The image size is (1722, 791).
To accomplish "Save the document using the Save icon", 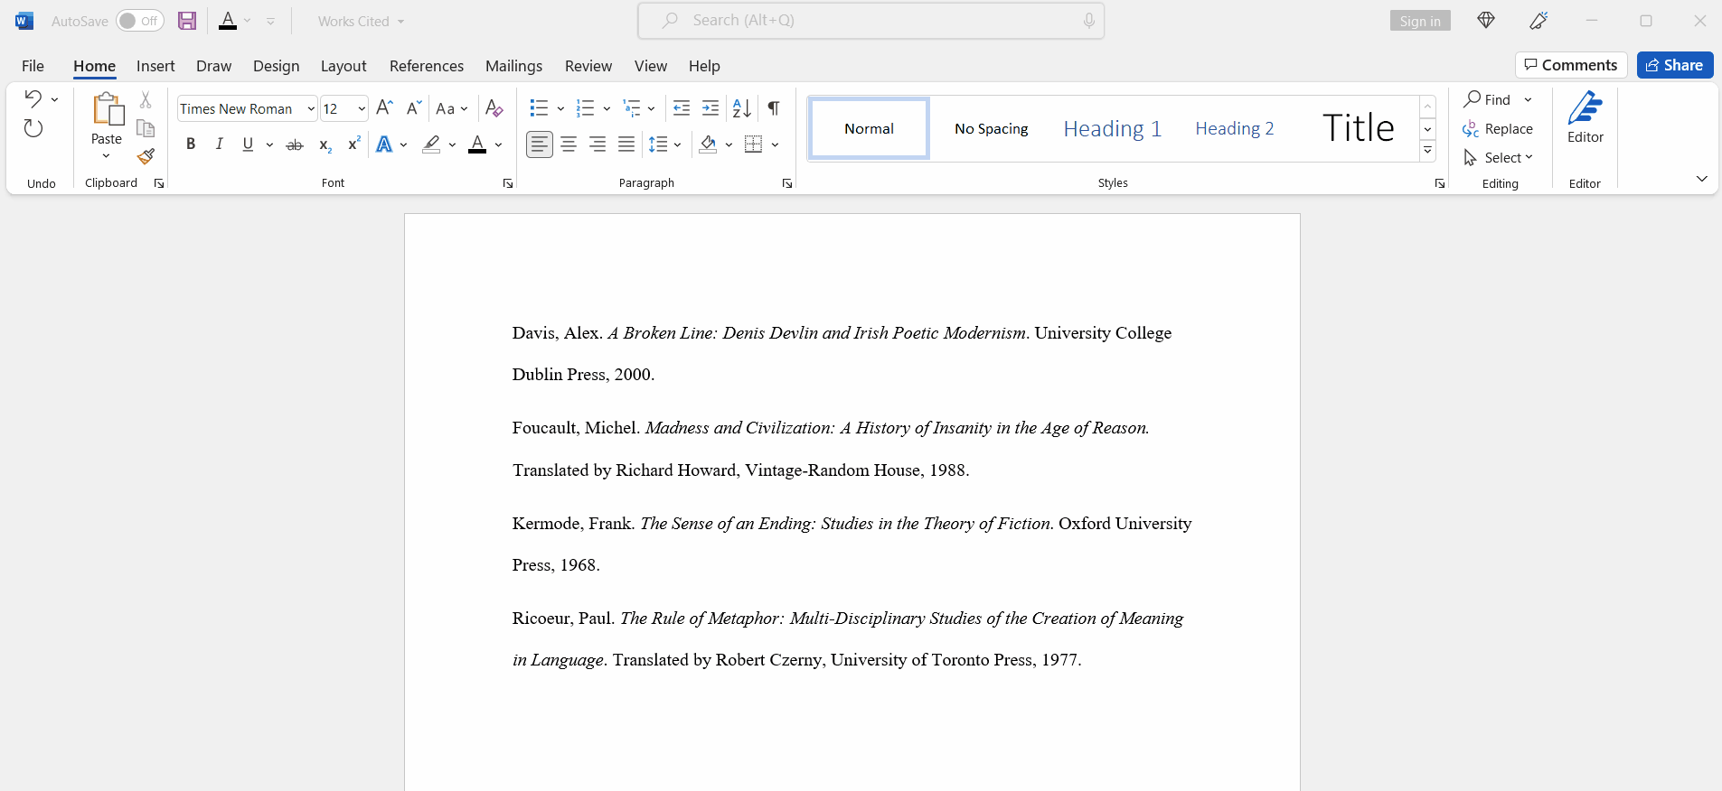I will tap(187, 21).
